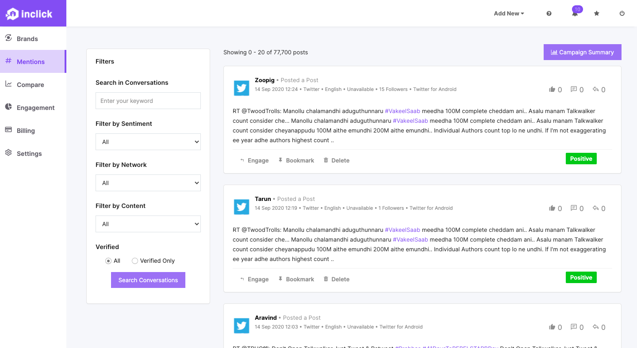Click the Mentions hashtag icon
Image resolution: width=637 pixels, height=348 pixels.
pos(8,61)
